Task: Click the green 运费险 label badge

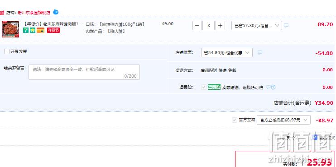Action: pyautogui.click(x=214, y=87)
